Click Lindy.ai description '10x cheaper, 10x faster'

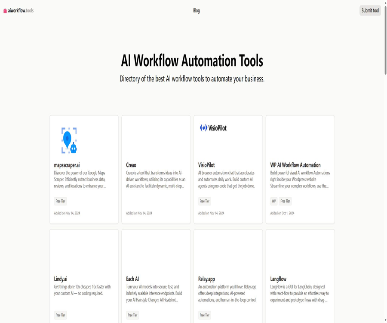[x=82, y=290]
